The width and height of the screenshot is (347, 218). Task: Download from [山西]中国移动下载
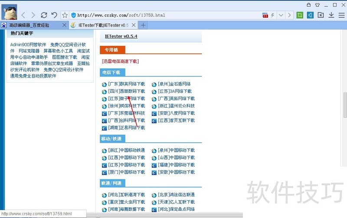tap(176, 157)
